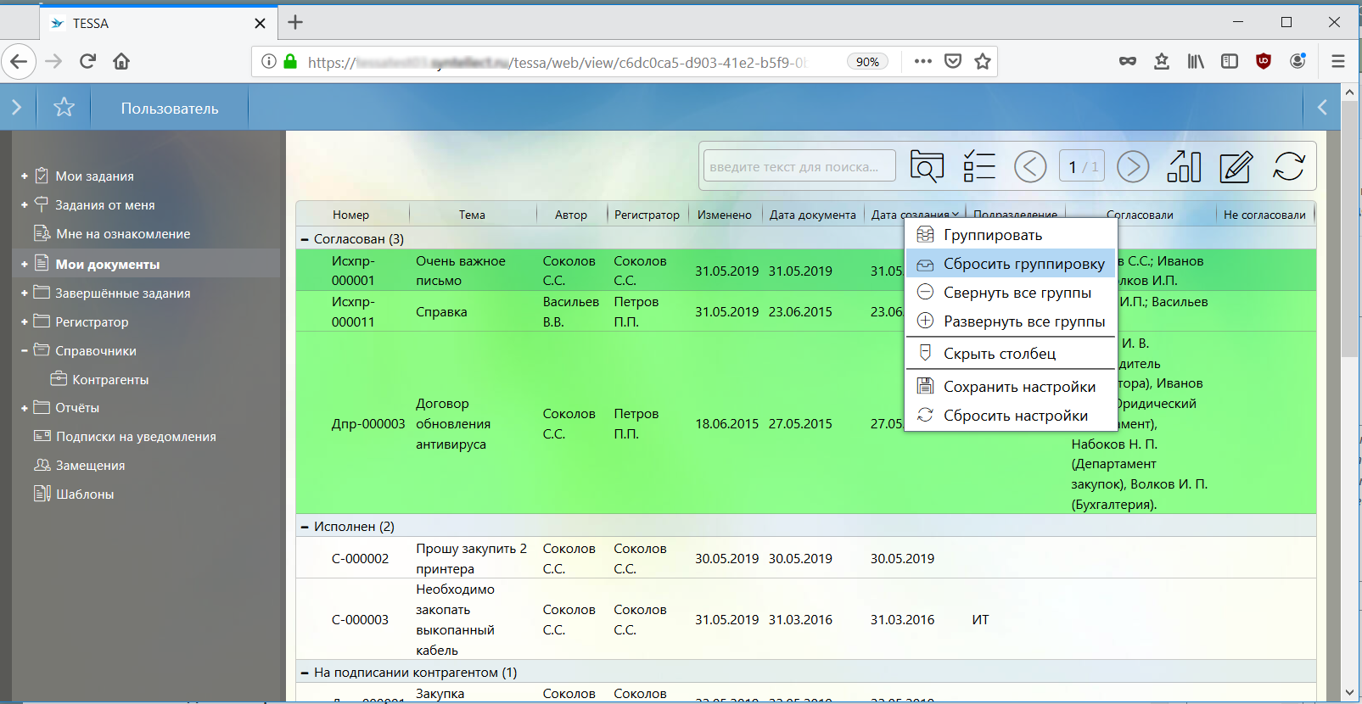Image resolution: width=1362 pixels, height=704 pixels.
Task: Open Контрагенты in the sidebar
Action: 110,379
